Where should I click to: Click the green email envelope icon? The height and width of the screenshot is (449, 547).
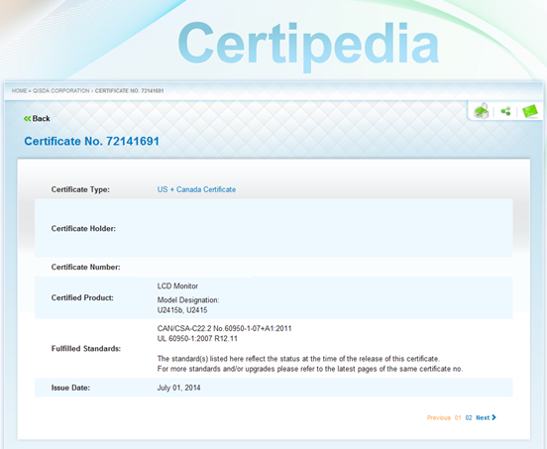click(x=530, y=111)
